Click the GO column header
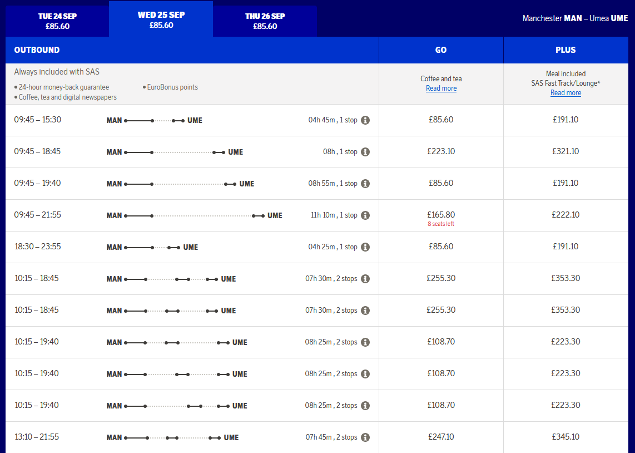This screenshot has height=453, width=635. pyautogui.click(x=441, y=50)
